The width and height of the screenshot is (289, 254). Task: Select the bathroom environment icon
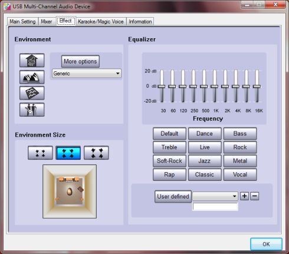[x=32, y=60]
